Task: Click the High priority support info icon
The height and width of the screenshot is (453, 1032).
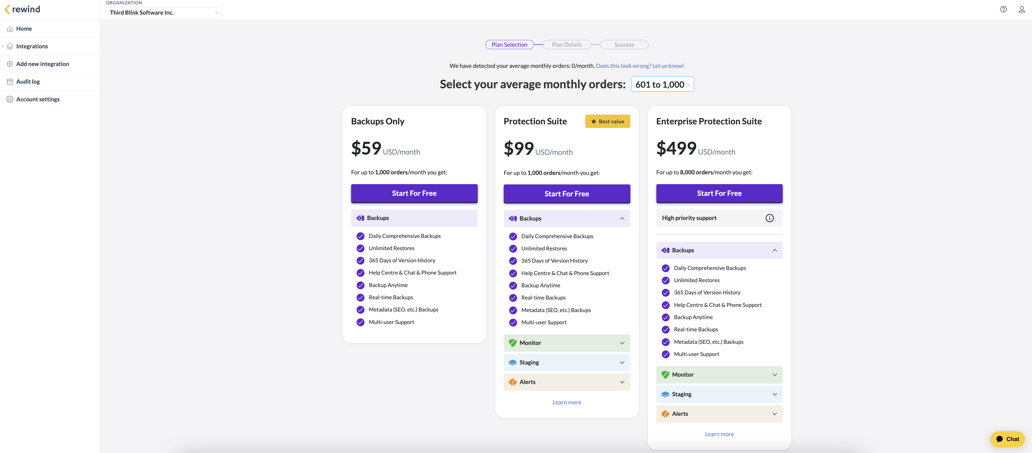Action: 769,218
